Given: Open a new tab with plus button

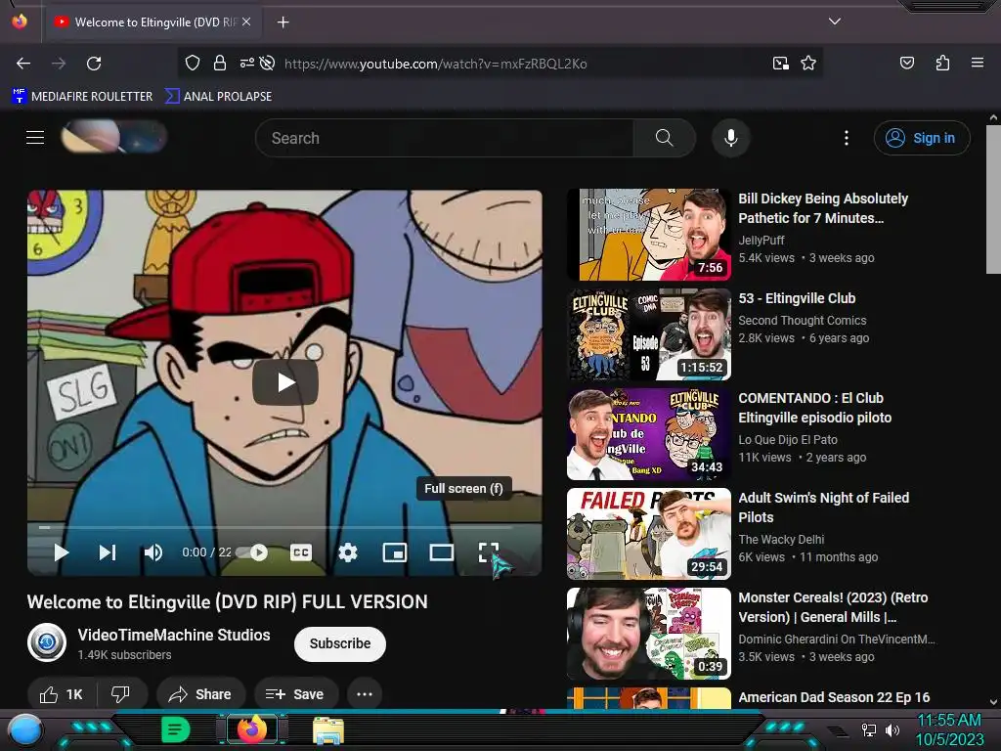Looking at the screenshot, I should tap(283, 22).
